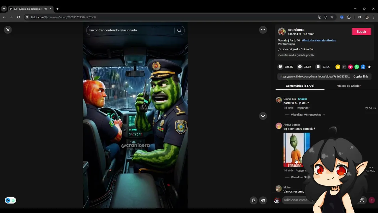
Task: Click the video URL text box
Action: (x=315, y=76)
